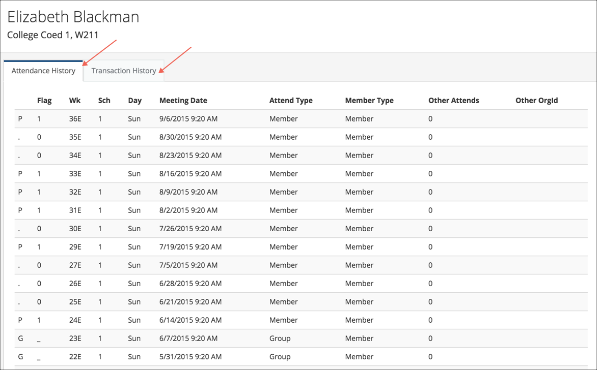This screenshot has height=370, width=597.
Task: Select meeting date 7/26/2015 9:20 AM
Action: [x=191, y=228]
